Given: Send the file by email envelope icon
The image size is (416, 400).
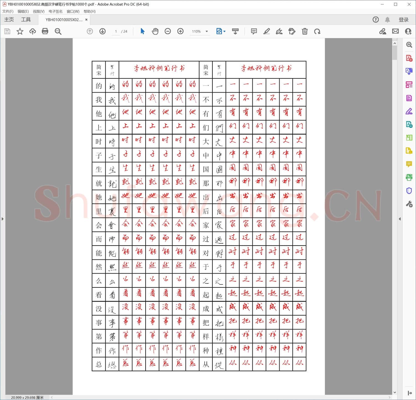Looking at the screenshot, I should pyautogui.click(x=395, y=31).
